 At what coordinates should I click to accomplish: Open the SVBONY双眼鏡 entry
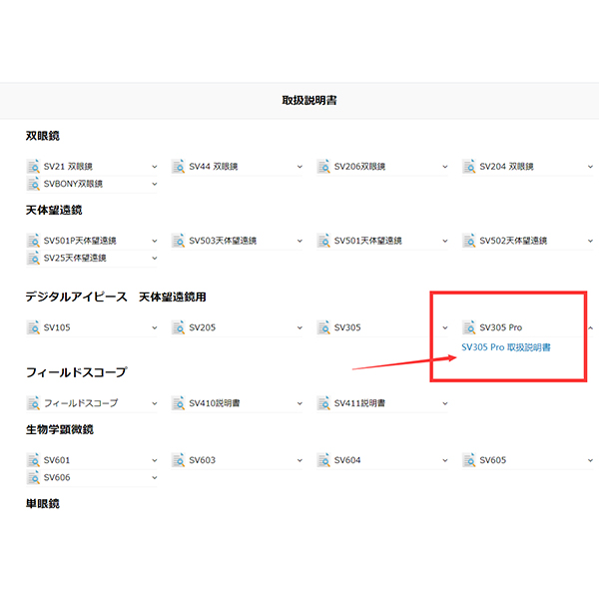click(x=74, y=184)
